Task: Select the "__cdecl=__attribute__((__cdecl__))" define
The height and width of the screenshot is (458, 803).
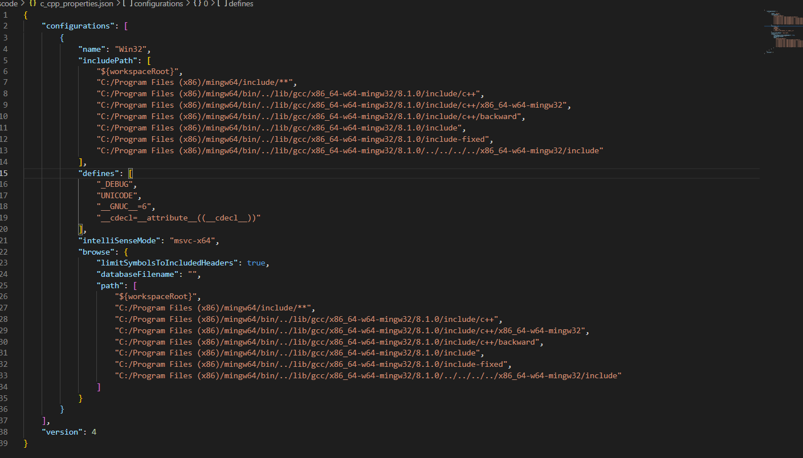Action: pyautogui.click(x=178, y=218)
